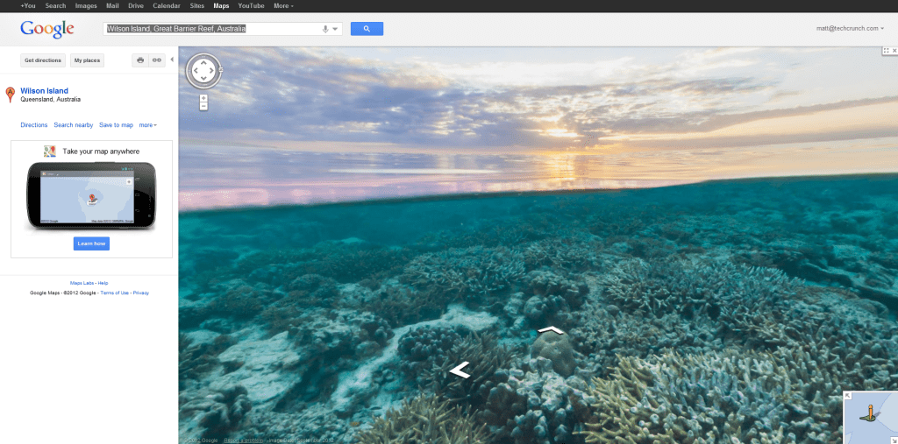Click the blue search magnifier button
898x444 pixels.
coord(367,29)
